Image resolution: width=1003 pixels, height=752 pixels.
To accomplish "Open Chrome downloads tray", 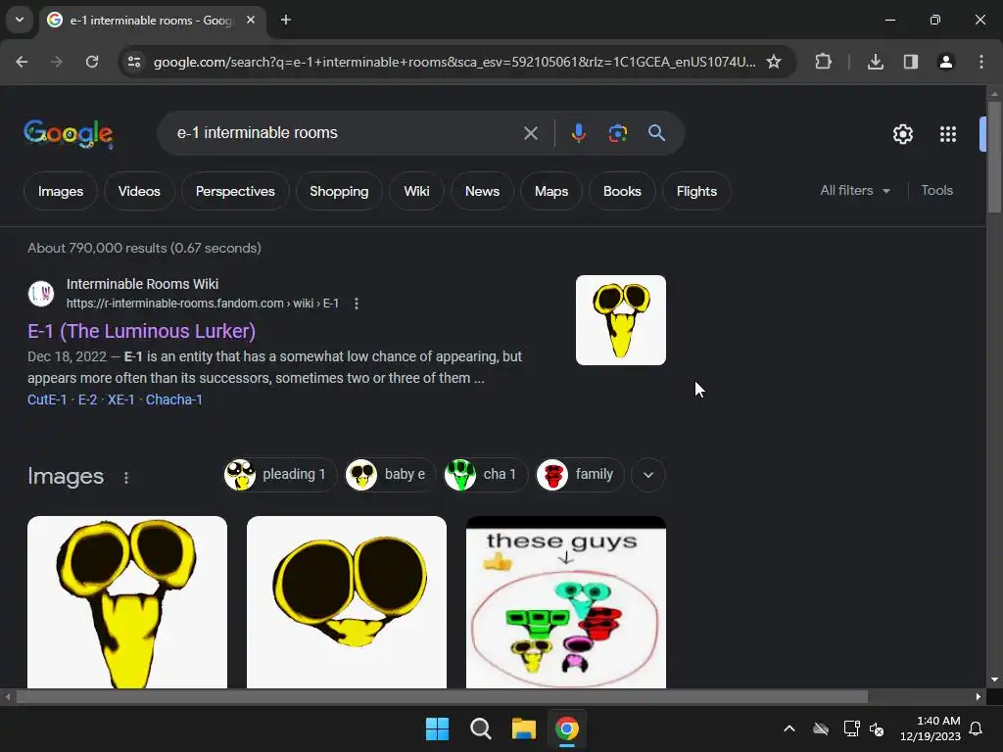I will (x=876, y=62).
